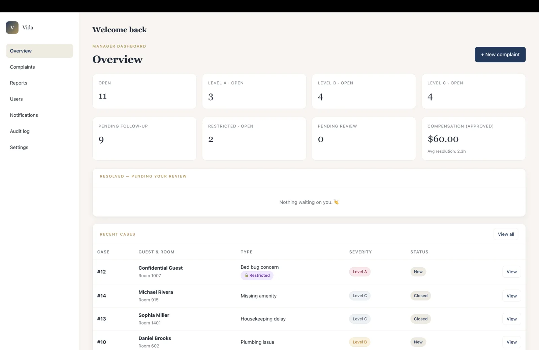Select Michael Rivera guest name
Viewport: 539px width, 350px height.
[156, 292]
